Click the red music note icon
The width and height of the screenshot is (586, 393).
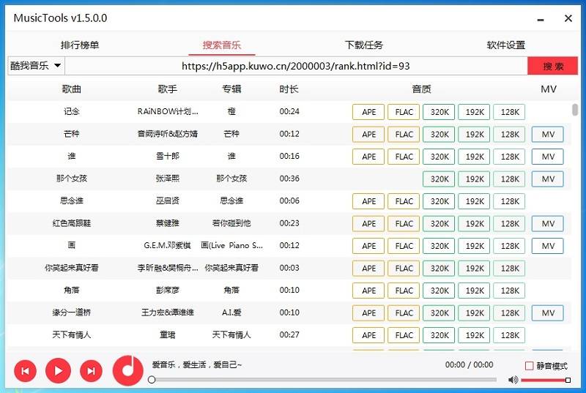[127, 370]
